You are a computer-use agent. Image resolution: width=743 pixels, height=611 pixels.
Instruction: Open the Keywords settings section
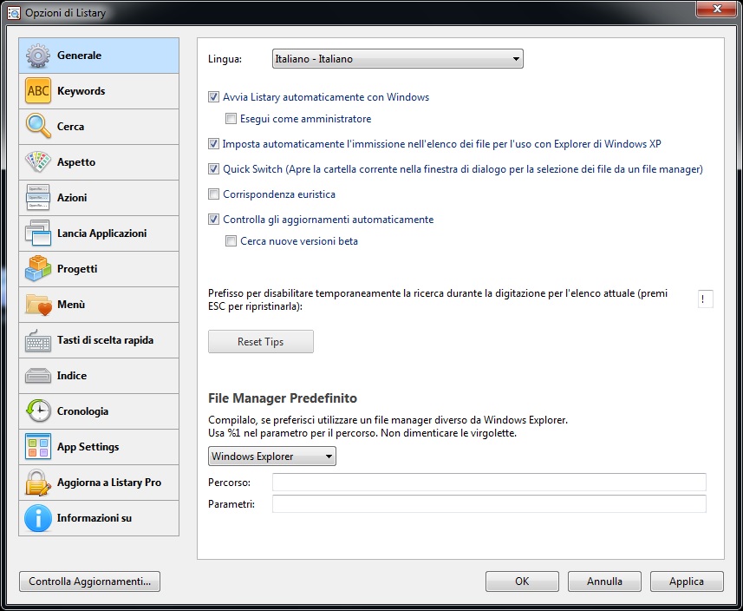pos(99,91)
